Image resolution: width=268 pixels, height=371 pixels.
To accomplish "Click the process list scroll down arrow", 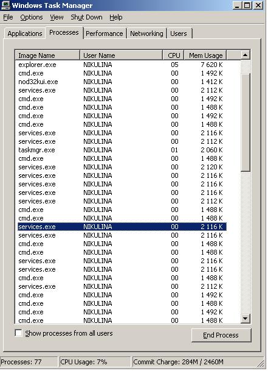I will click(246, 319).
